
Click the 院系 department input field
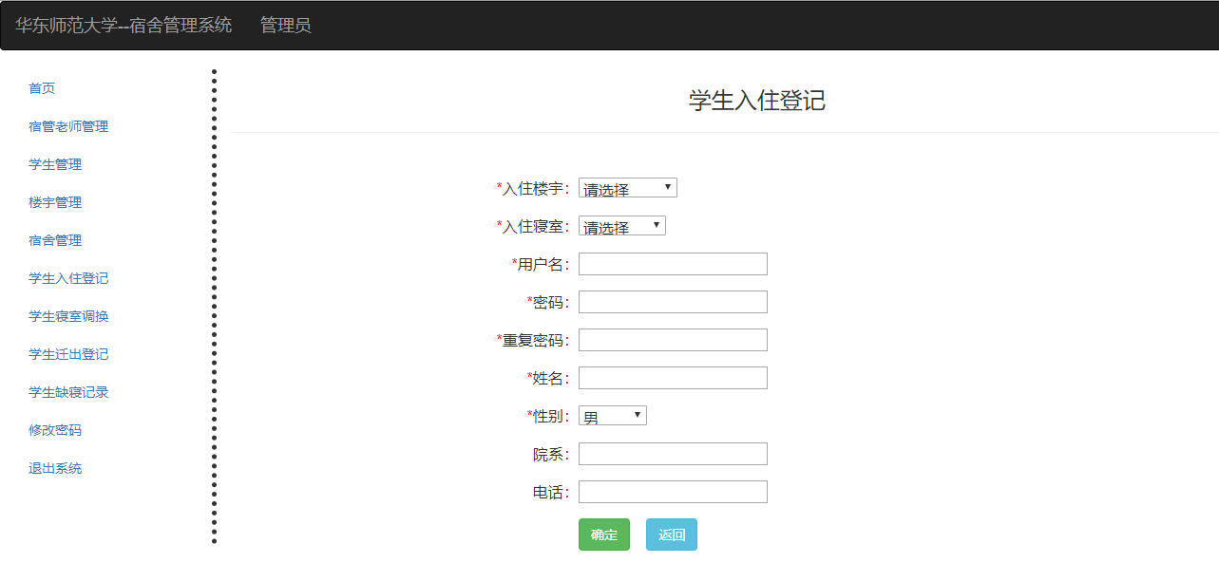[x=673, y=454]
